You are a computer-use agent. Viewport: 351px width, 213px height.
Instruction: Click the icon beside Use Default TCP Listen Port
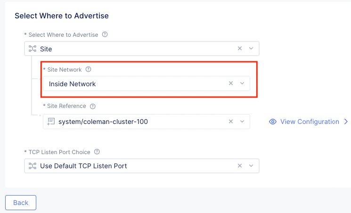coord(33,166)
